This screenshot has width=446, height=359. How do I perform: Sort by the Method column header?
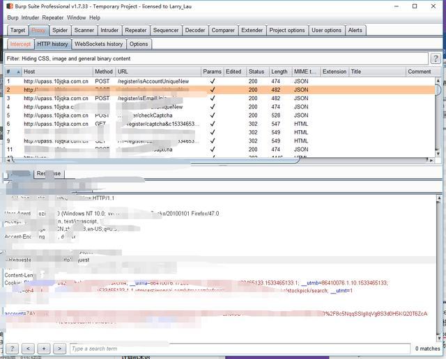point(104,72)
